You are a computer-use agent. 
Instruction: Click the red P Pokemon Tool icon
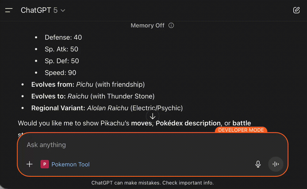coord(45,164)
